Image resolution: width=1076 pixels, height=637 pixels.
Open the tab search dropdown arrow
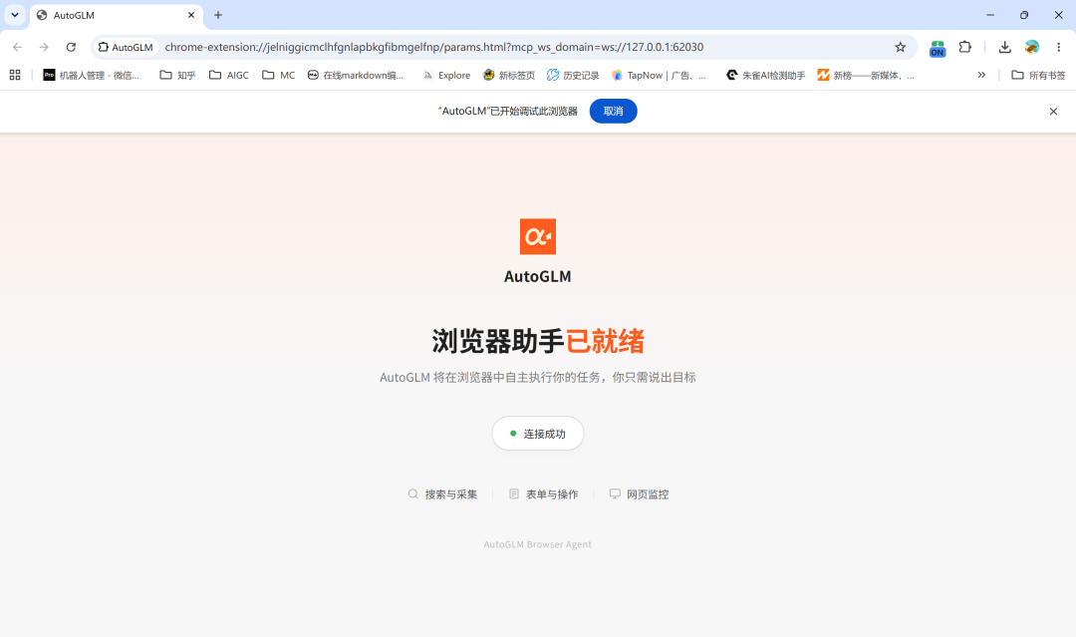[14, 14]
